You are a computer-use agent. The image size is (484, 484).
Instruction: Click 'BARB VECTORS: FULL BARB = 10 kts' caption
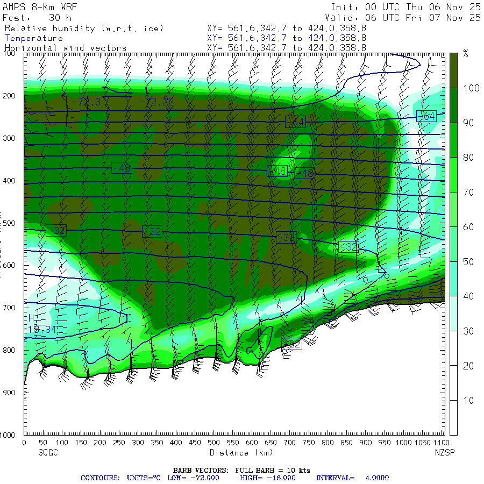241,471
